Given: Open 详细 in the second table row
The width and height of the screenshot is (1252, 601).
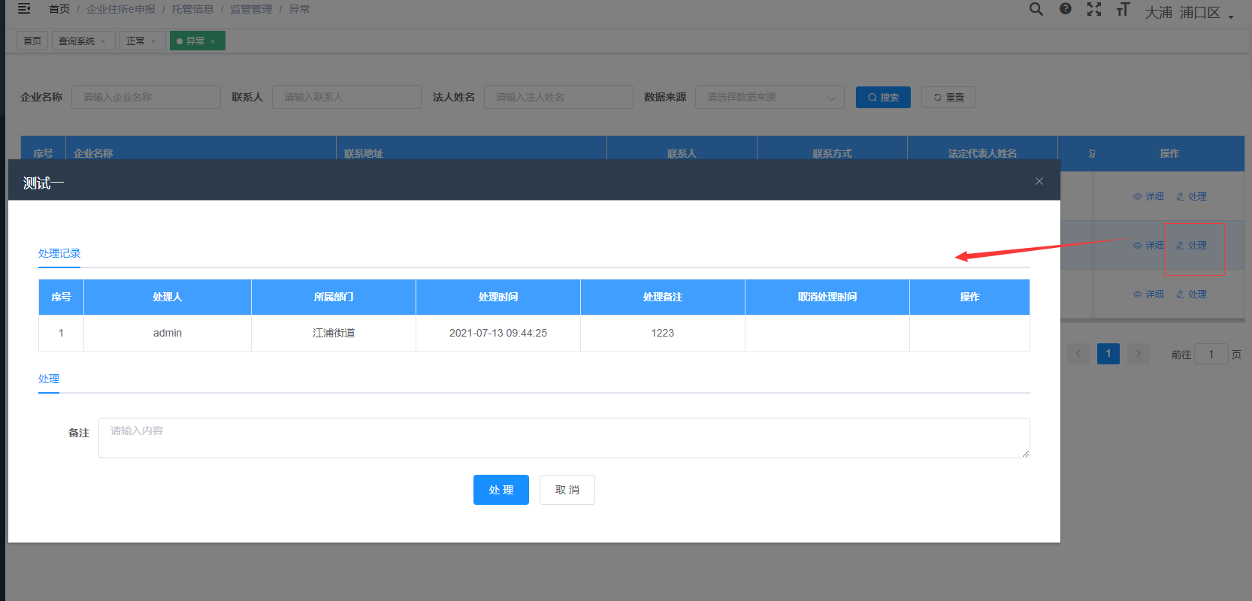Looking at the screenshot, I should [x=1148, y=246].
